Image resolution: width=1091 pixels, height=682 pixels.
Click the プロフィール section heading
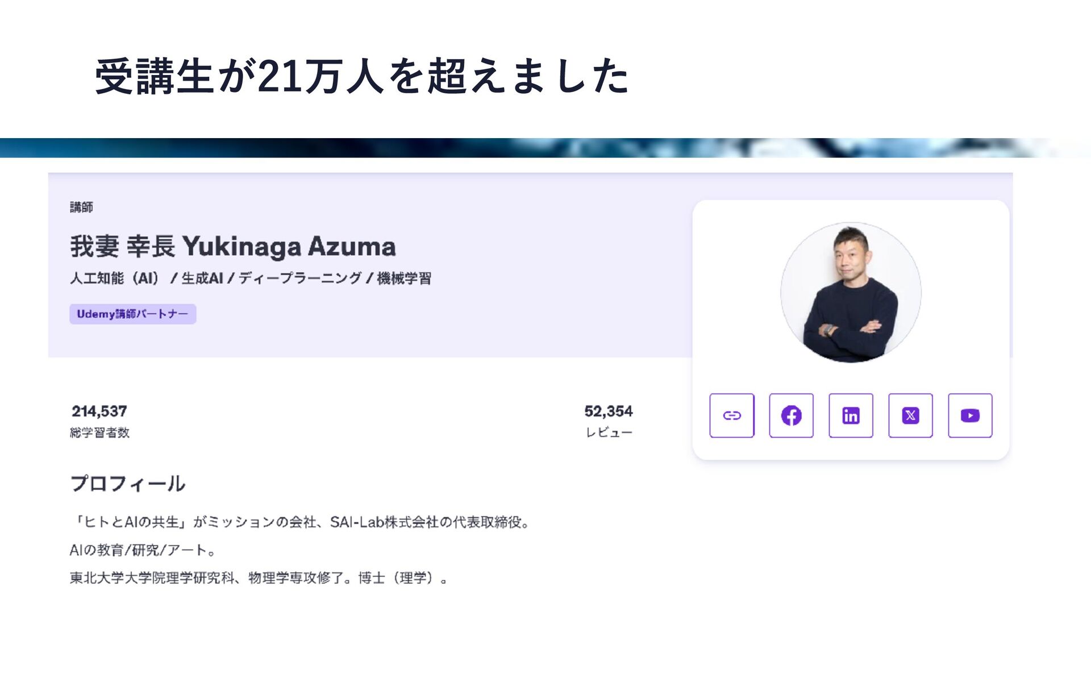[x=127, y=484]
